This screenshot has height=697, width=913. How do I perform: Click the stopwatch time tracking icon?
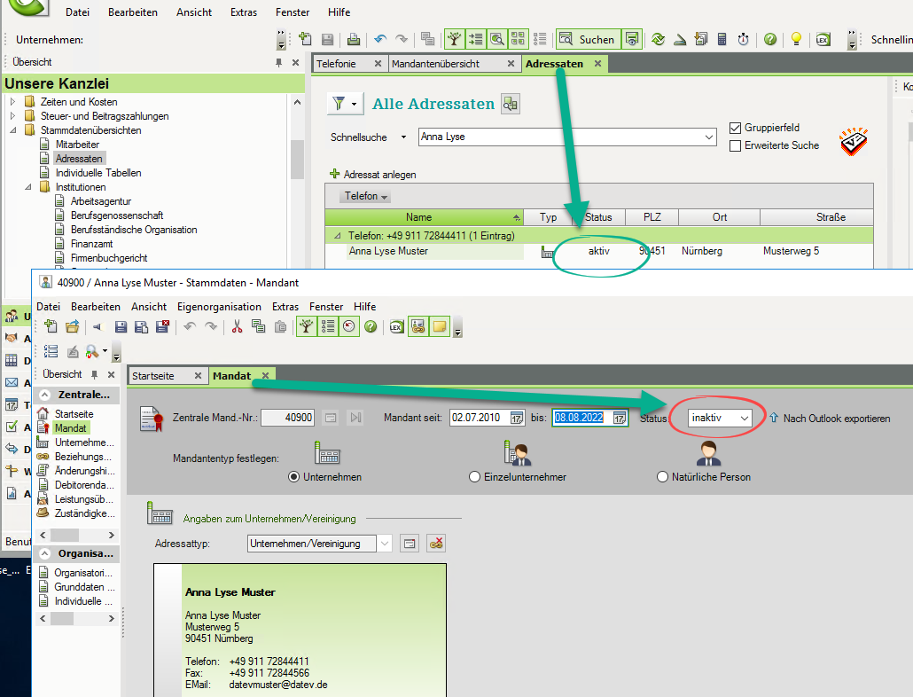pos(743,39)
